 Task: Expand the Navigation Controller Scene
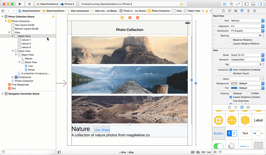tap(3, 94)
